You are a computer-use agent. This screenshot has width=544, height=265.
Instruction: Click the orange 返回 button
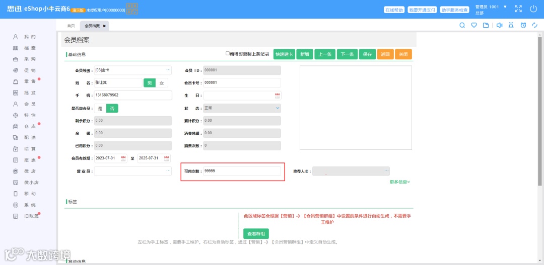[x=385, y=54]
